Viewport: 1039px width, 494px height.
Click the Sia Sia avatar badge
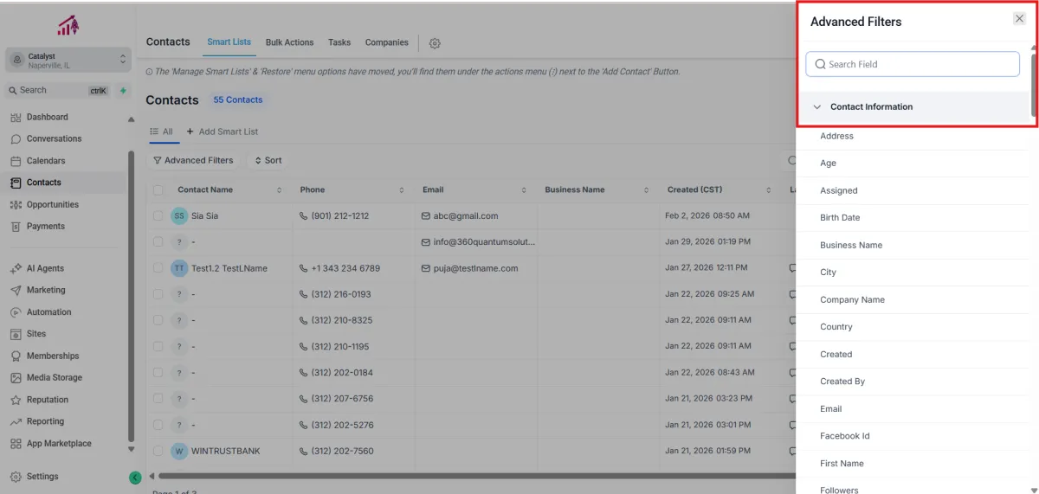(x=179, y=215)
